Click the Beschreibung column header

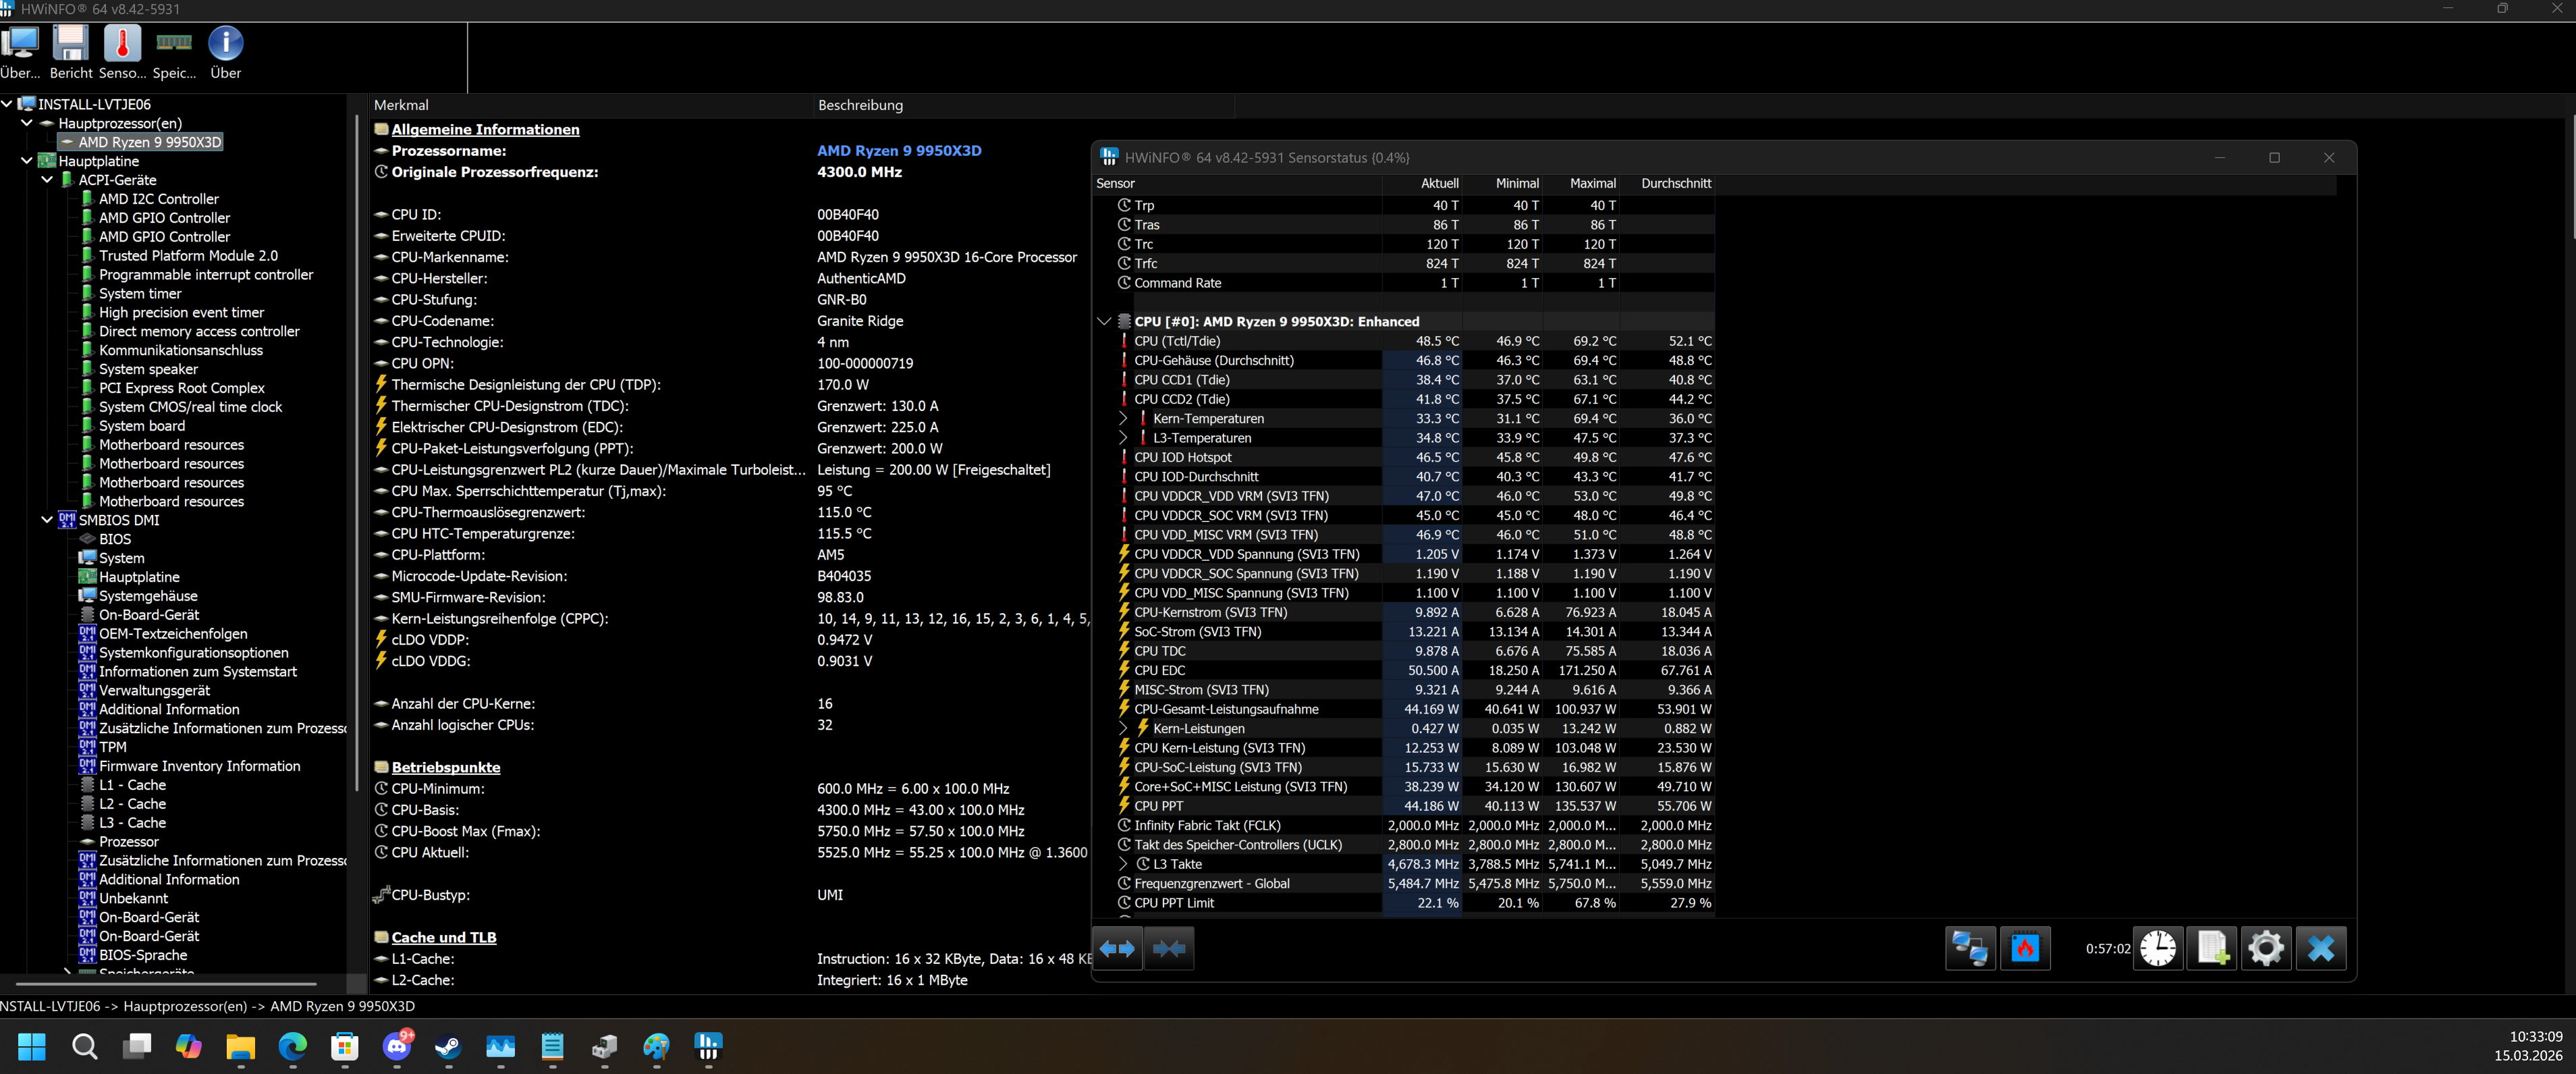tap(860, 104)
